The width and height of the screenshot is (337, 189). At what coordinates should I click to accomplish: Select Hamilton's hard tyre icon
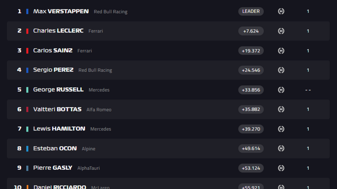coord(281,129)
